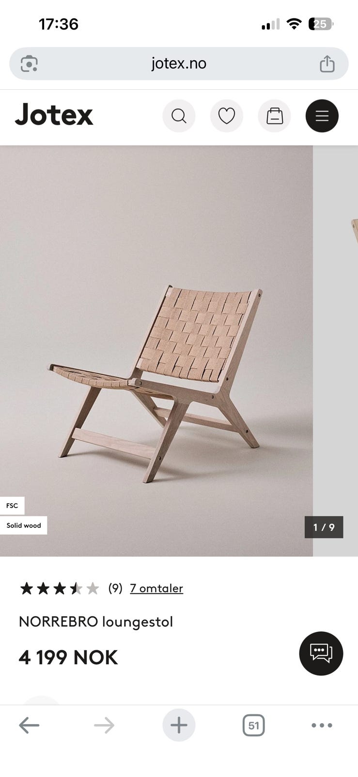Go back with browser back arrow
The image size is (358, 777).
point(29,726)
